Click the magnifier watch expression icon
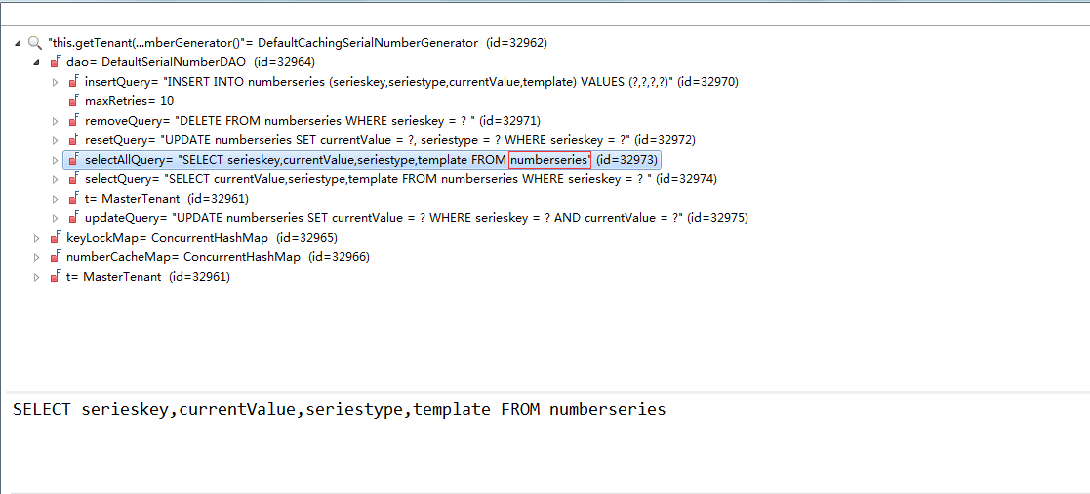This screenshot has width=1090, height=494. [35, 43]
